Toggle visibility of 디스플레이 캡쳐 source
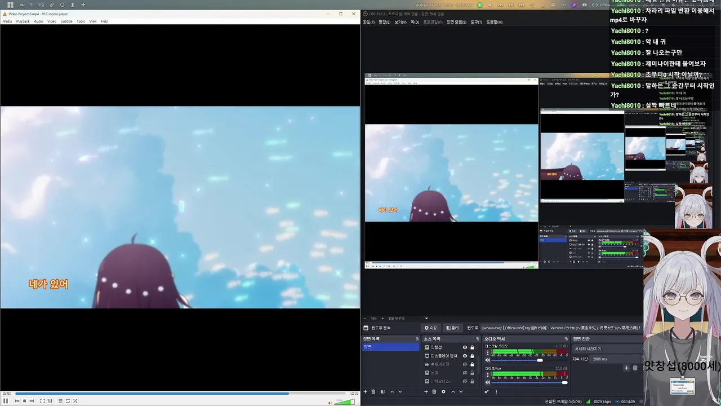 coord(465,356)
